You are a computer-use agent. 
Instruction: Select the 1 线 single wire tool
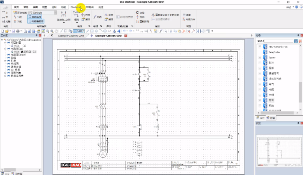click(18, 17)
